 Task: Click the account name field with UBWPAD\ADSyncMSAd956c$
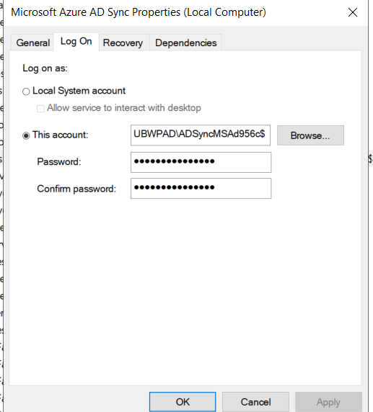(201, 135)
